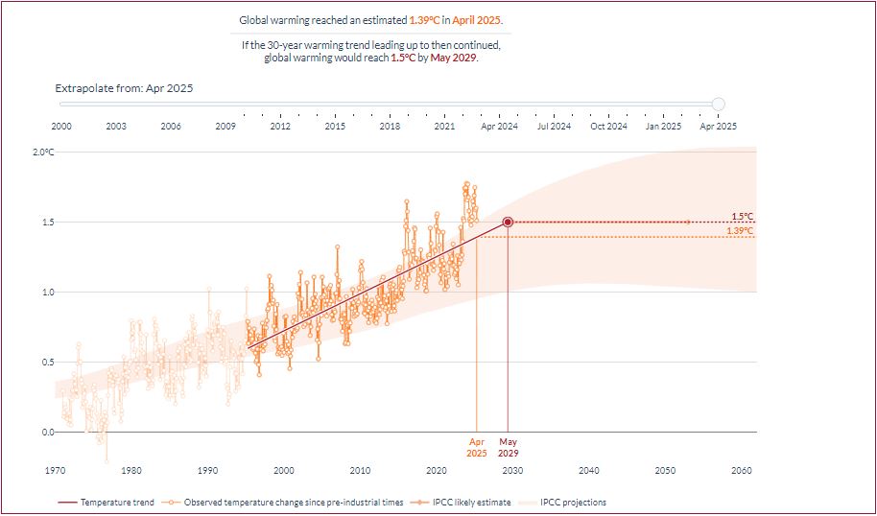877x516 pixels.
Task: Click highlighted "May 2029" in the subtitle
Action: (x=453, y=58)
